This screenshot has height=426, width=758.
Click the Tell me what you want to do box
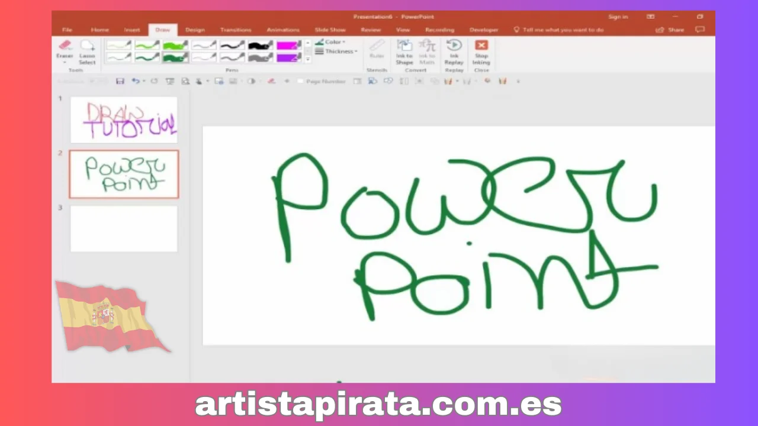click(558, 30)
